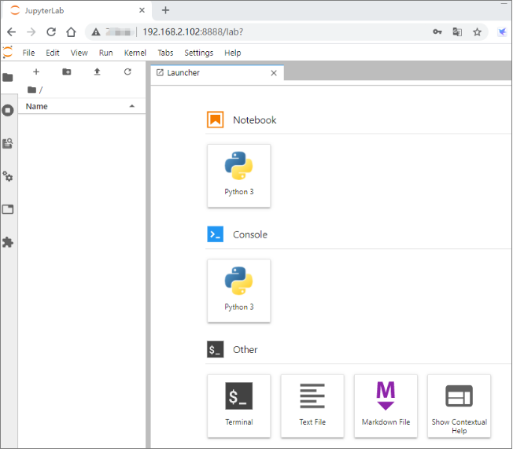Screen dimensions: 513x449
Task: Click the root folder breadcrumb icon
Action: [x=31, y=90]
